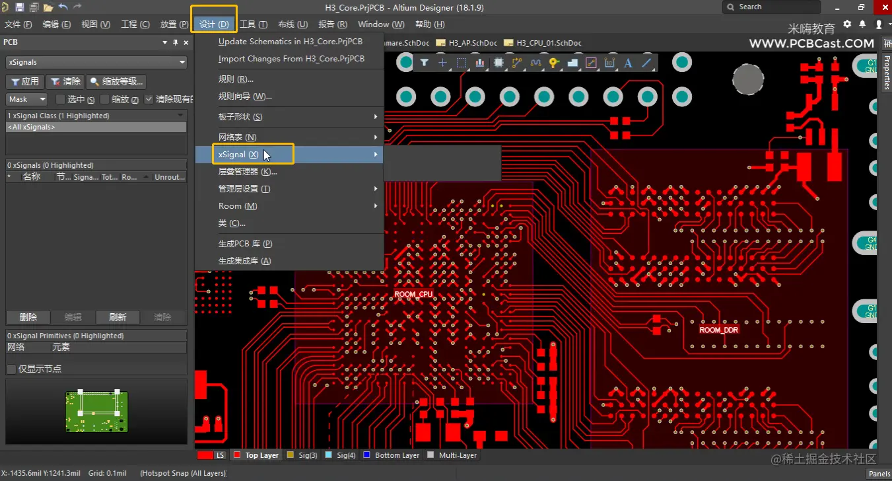The width and height of the screenshot is (892, 481).
Task: Click the place line tool icon
Action: [x=646, y=63]
